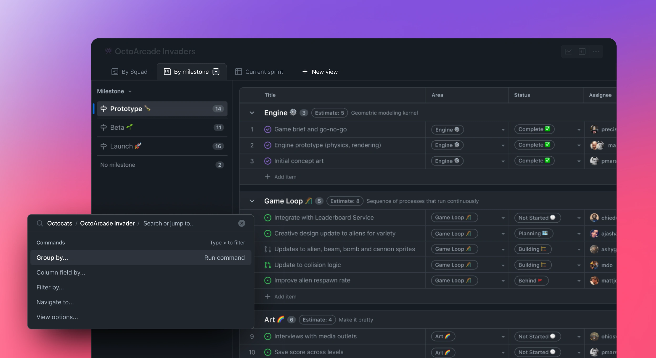Open Status dropdown for Engine prototype row
The height and width of the screenshot is (358, 656).
(579, 145)
